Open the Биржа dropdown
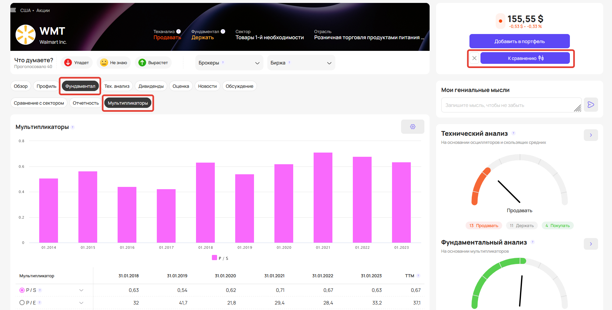Screen dimensions: 612x310 click(301, 63)
